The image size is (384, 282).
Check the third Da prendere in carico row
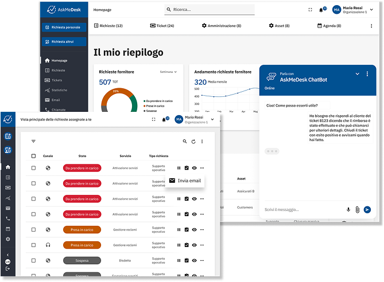(33, 199)
